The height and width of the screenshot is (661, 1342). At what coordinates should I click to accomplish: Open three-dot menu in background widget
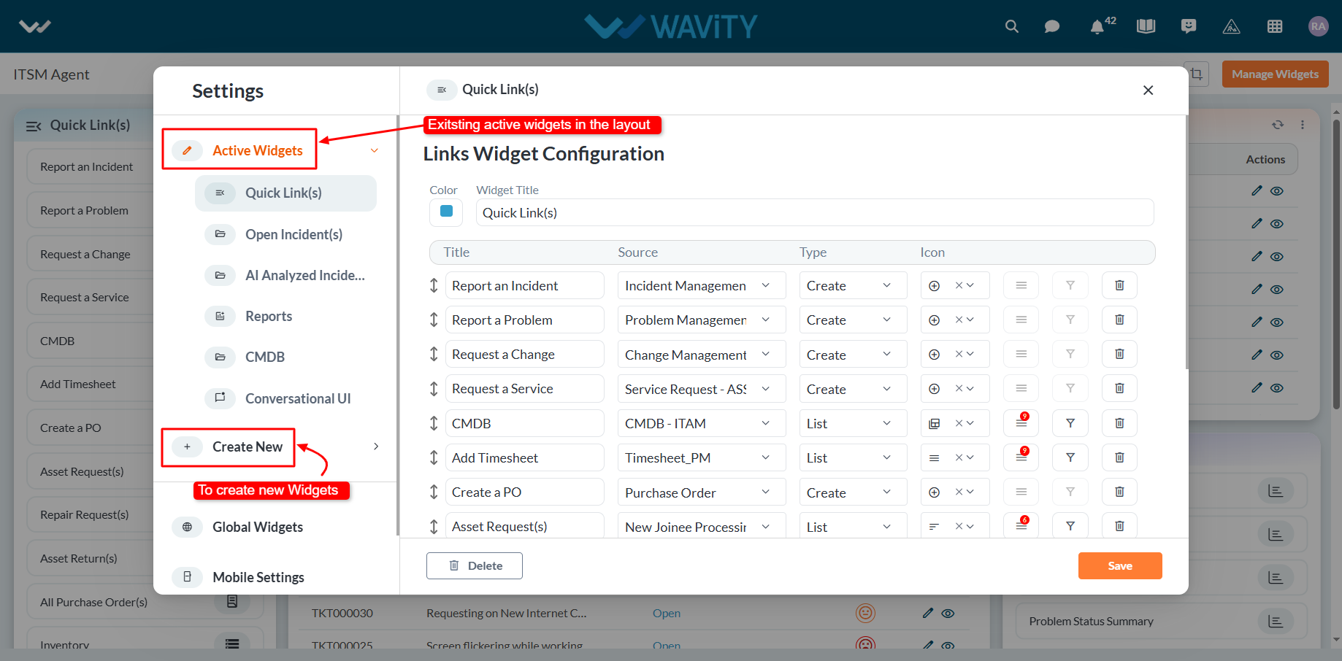click(x=1303, y=125)
